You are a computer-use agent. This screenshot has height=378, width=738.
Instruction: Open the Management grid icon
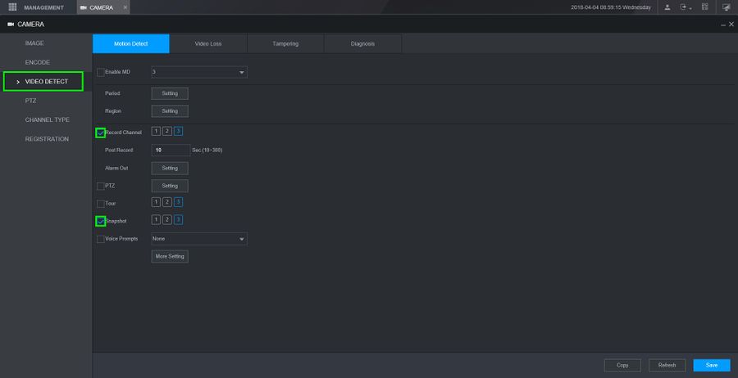[x=12, y=7]
